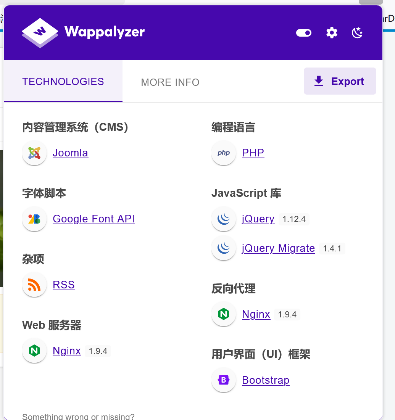Click 'Something wrong or missing?' text

click(78, 417)
